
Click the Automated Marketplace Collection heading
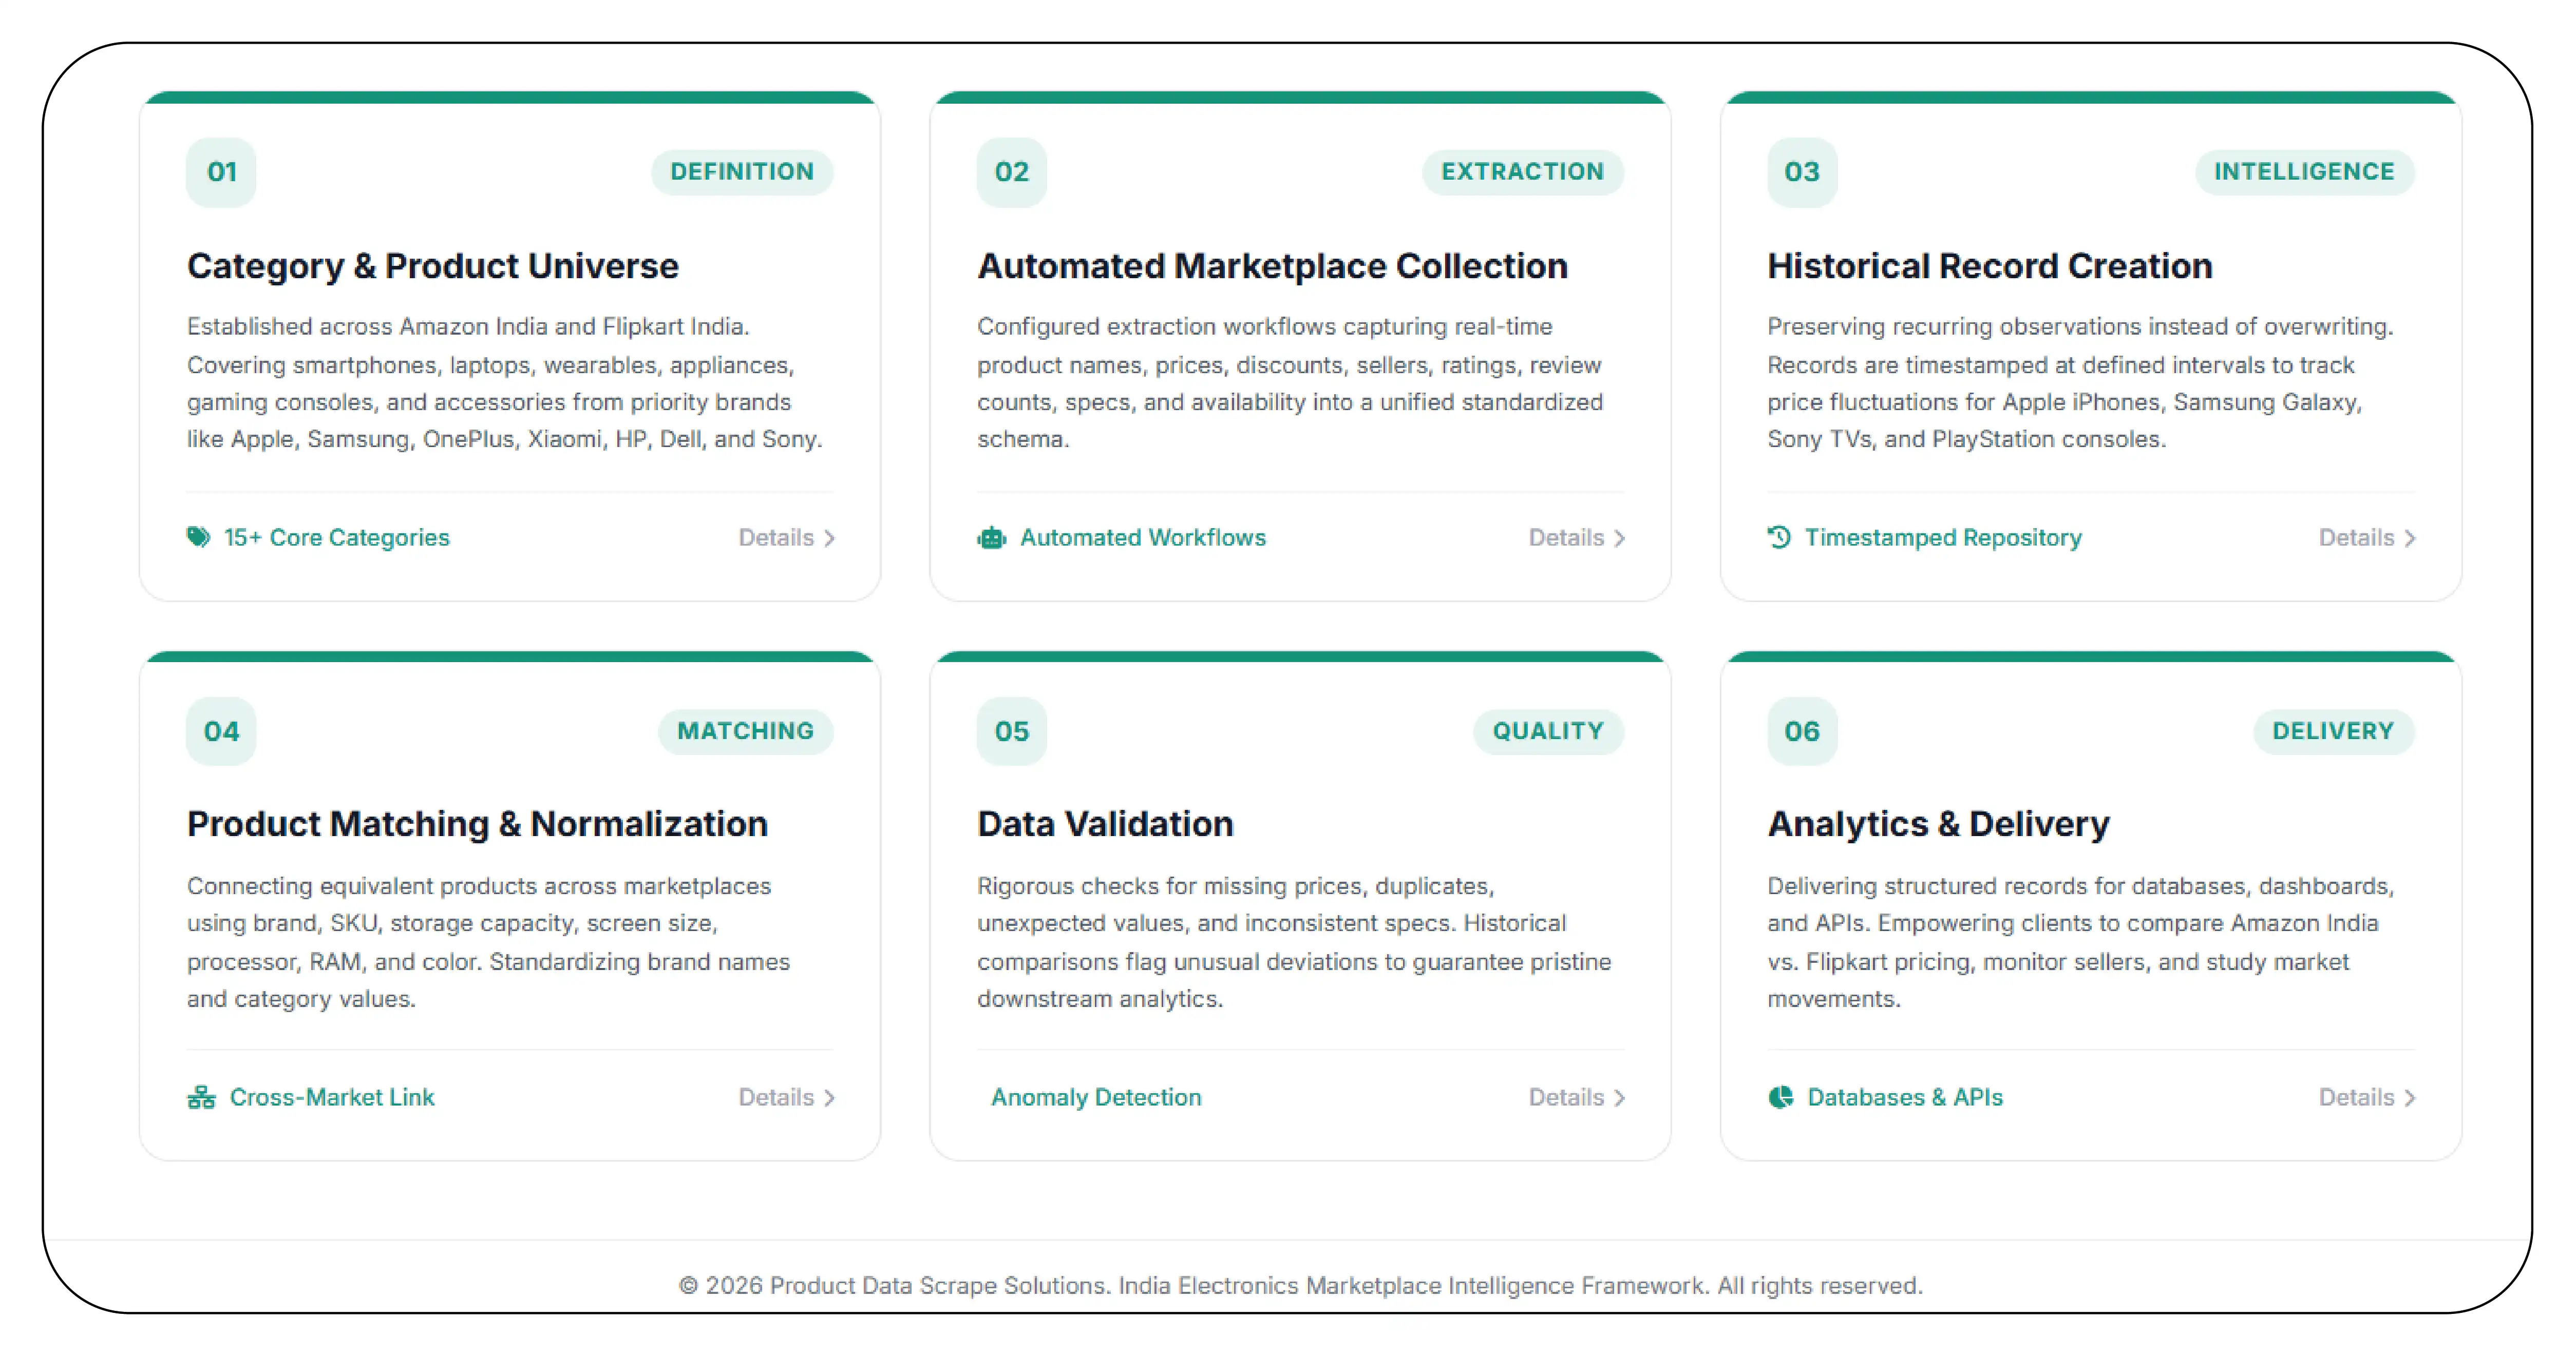click(1272, 267)
